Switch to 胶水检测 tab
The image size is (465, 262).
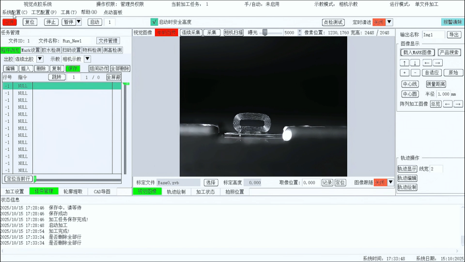point(51,50)
